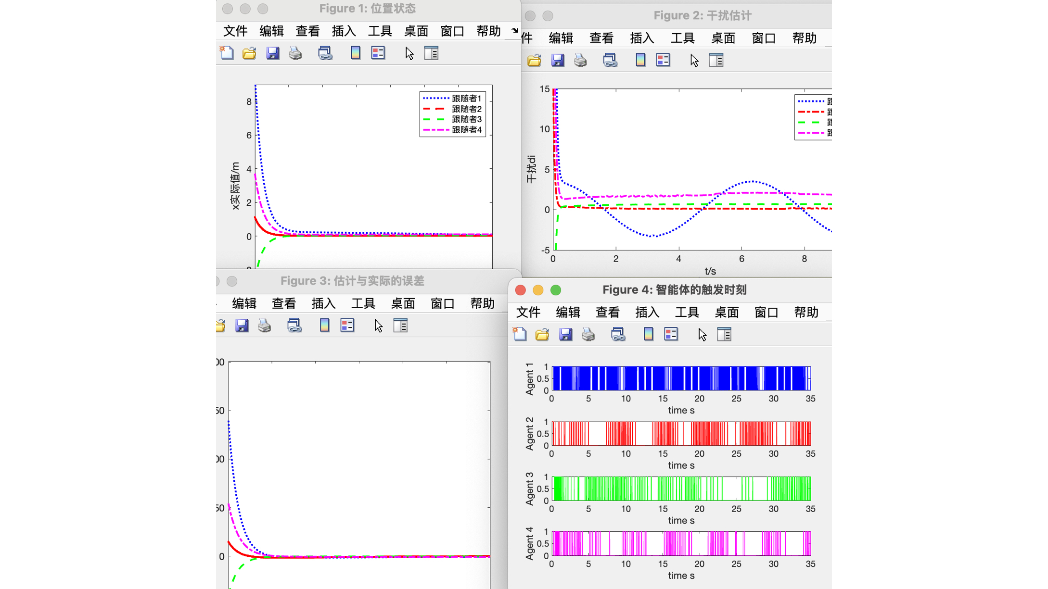Zoom Figure 4 with green button
This screenshot has width=1048, height=589.
[556, 290]
